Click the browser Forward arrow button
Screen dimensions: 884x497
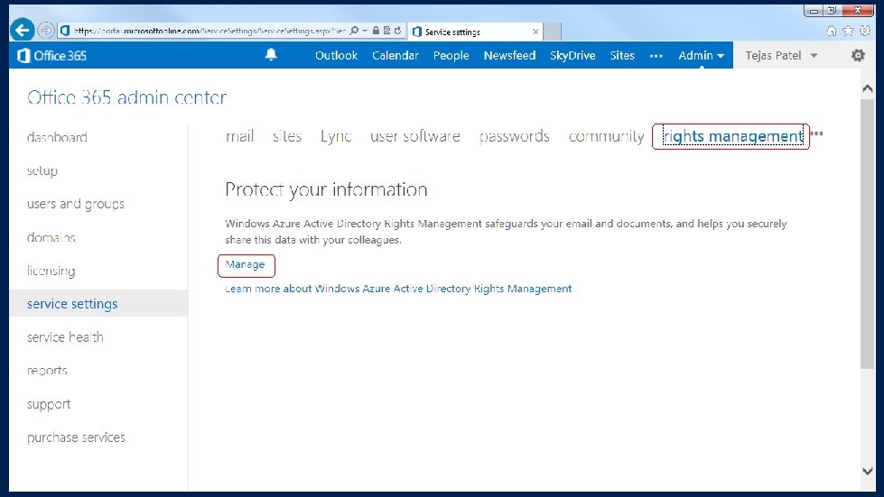coord(46,30)
